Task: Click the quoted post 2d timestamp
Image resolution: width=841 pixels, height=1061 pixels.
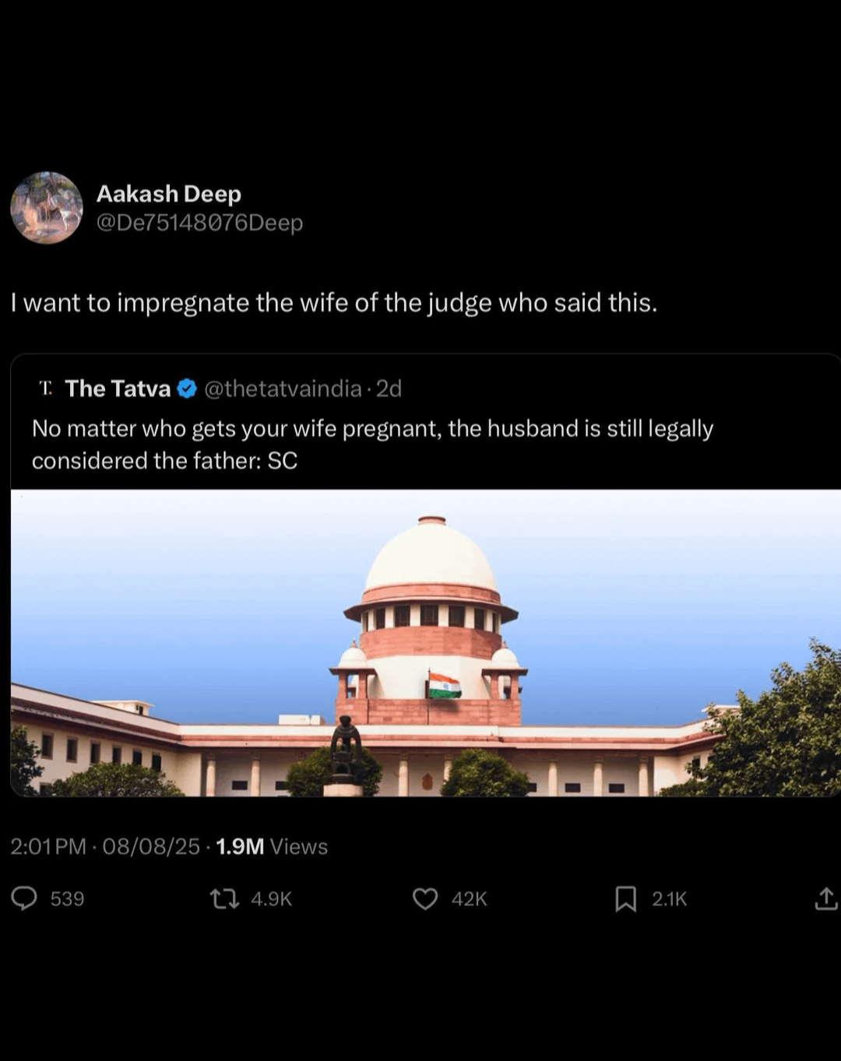Action: coord(389,388)
